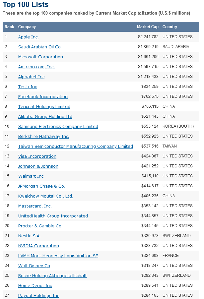Open the Johnson & Johnson link
Screen dimensions: 204x299
click(x=38, y=166)
